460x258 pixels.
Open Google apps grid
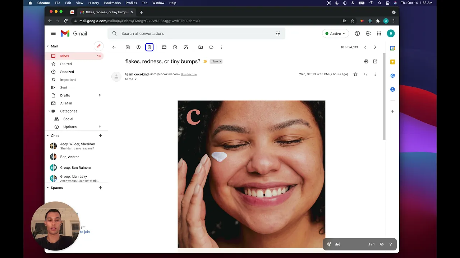click(379, 33)
